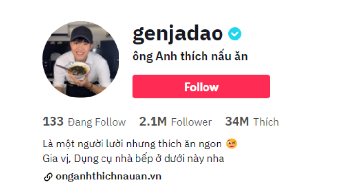Open the 133 following count

click(53, 121)
